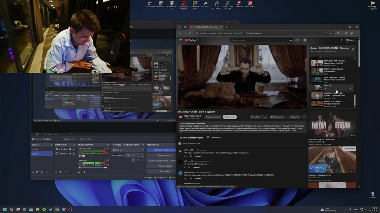
Task: Toggle visibility of Захват экрана source
Action: [70, 154]
